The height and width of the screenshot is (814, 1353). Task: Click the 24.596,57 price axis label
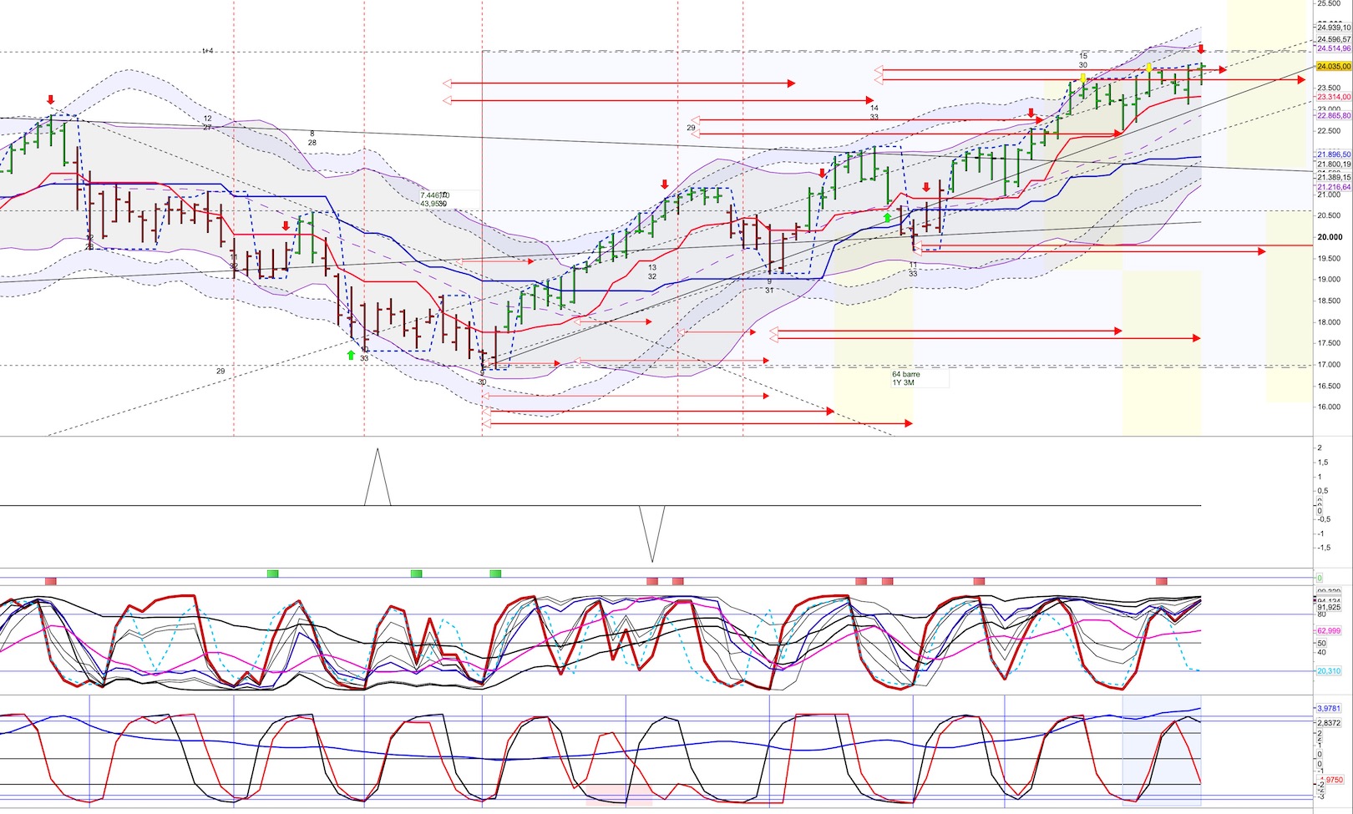click(1334, 39)
